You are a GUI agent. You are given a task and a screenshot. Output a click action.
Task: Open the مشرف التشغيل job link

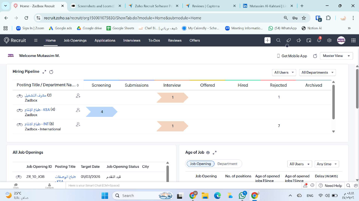36,95
